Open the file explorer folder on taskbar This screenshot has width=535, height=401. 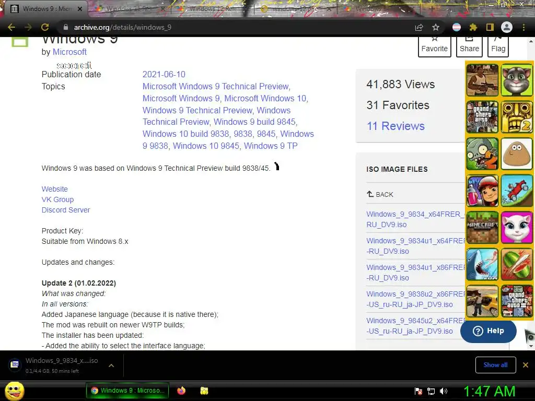point(204,391)
